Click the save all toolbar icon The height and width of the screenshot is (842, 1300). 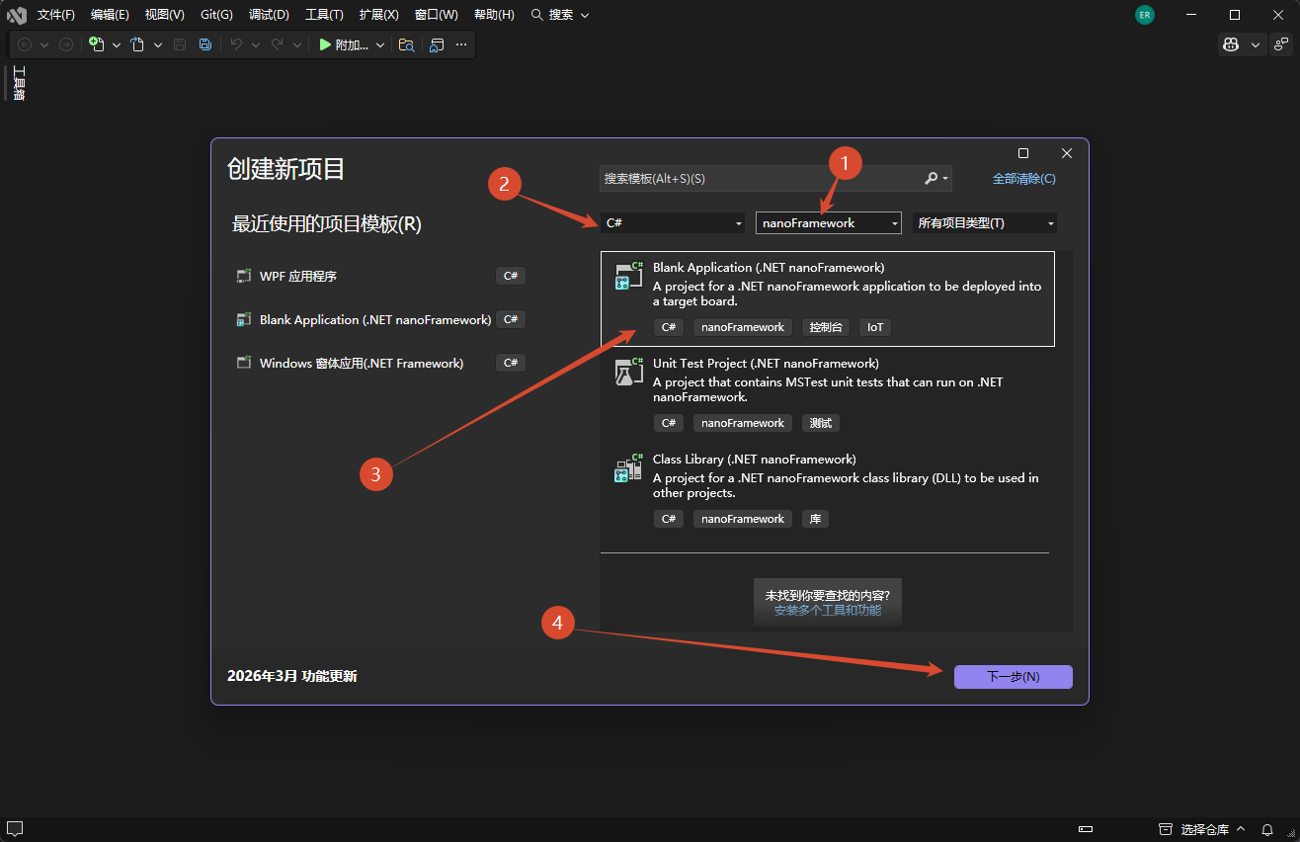204,44
